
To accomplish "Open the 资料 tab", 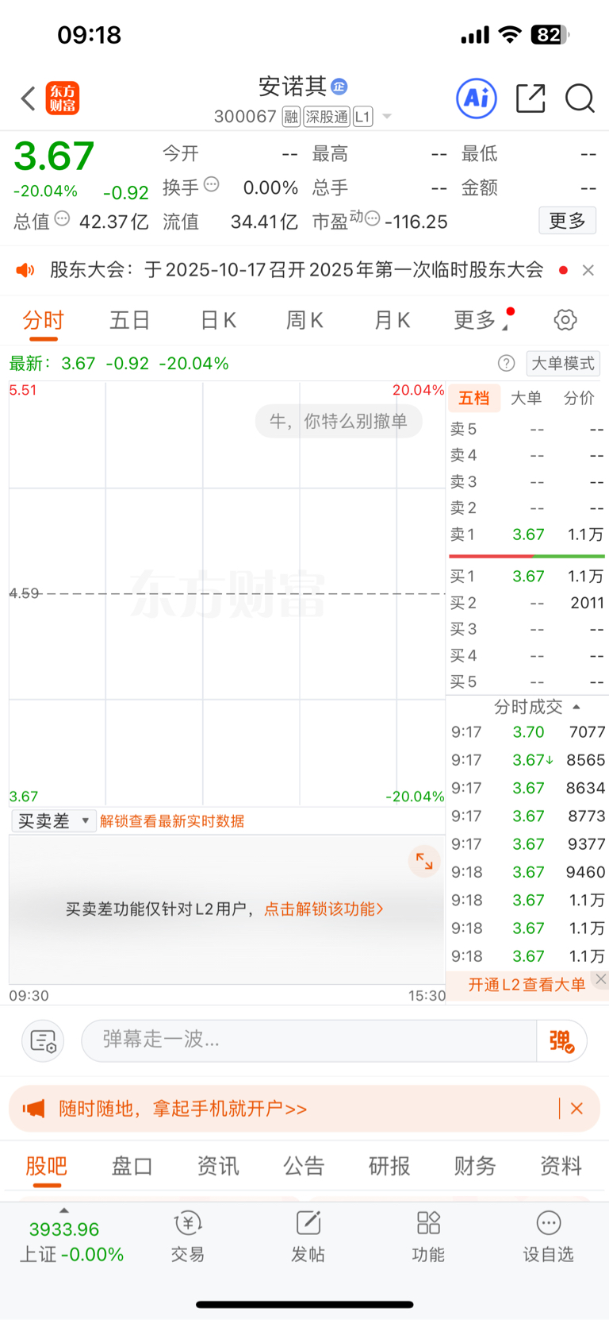I will (x=561, y=1166).
